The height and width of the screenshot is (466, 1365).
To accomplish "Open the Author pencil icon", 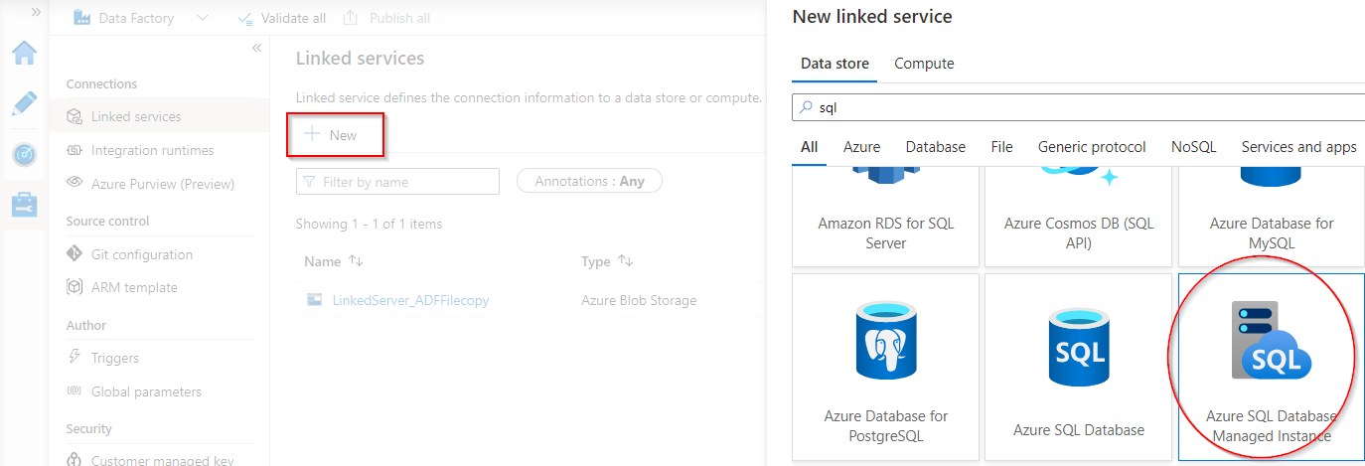I will (x=24, y=103).
